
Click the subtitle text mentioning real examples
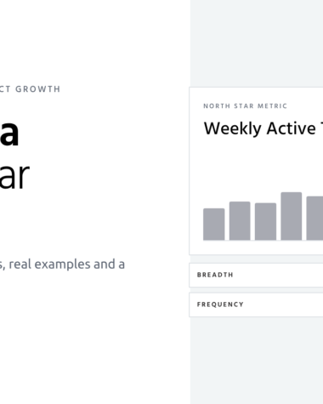click(x=62, y=265)
